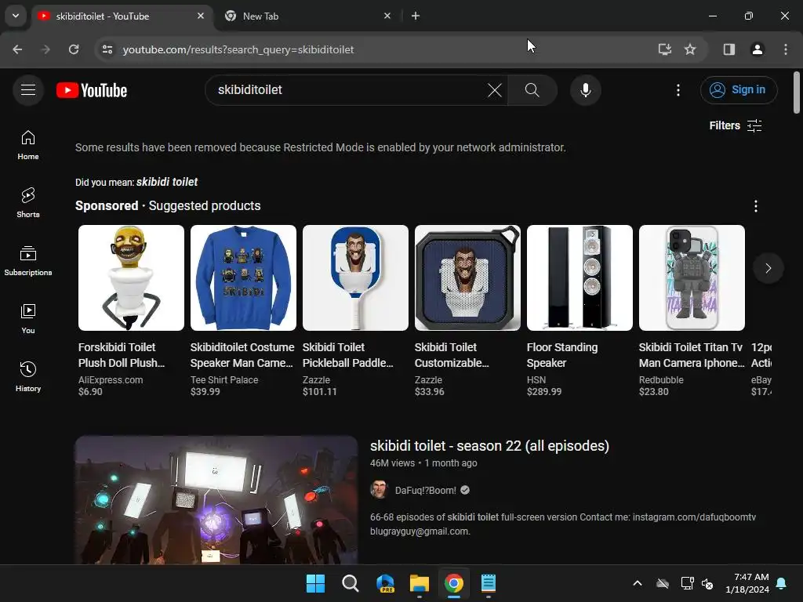The width and height of the screenshot is (803, 602).
Task: Click the 'skibidi toilet' spelling suggestion
Action: [x=167, y=182]
